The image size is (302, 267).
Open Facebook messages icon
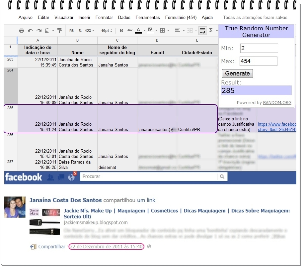pos(61,177)
